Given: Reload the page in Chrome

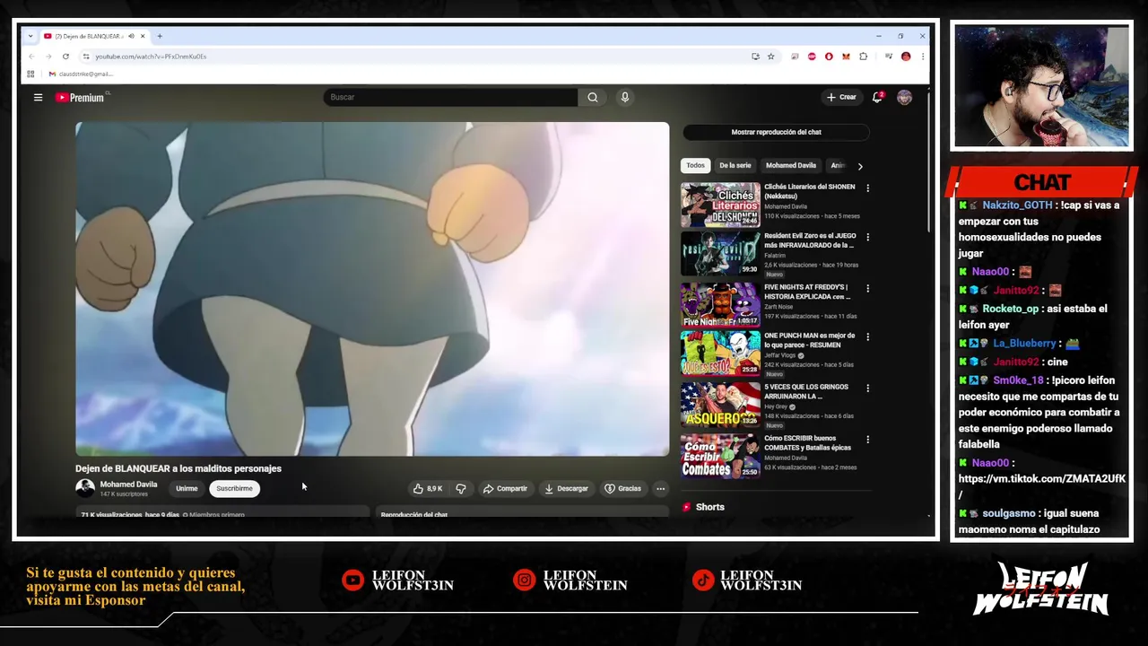Looking at the screenshot, I should click(x=65, y=57).
